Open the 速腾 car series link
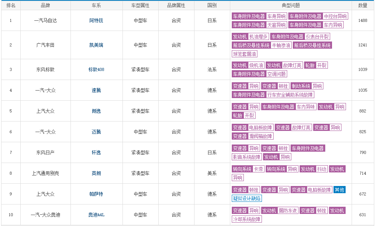The width and height of the screenshot is (375, 226). [x=96, y=90]
